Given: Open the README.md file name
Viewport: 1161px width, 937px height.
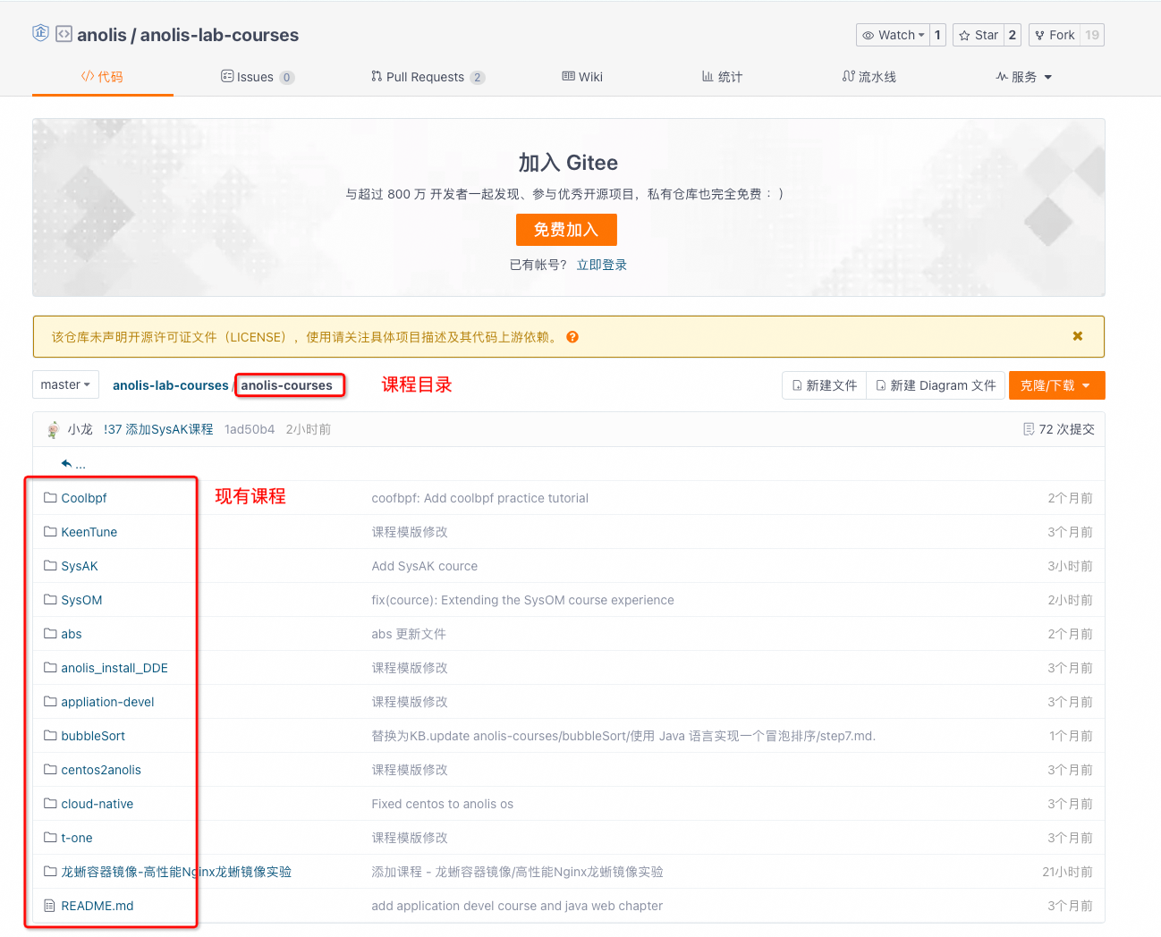Looking at the screenshot, I should point(97,906).
